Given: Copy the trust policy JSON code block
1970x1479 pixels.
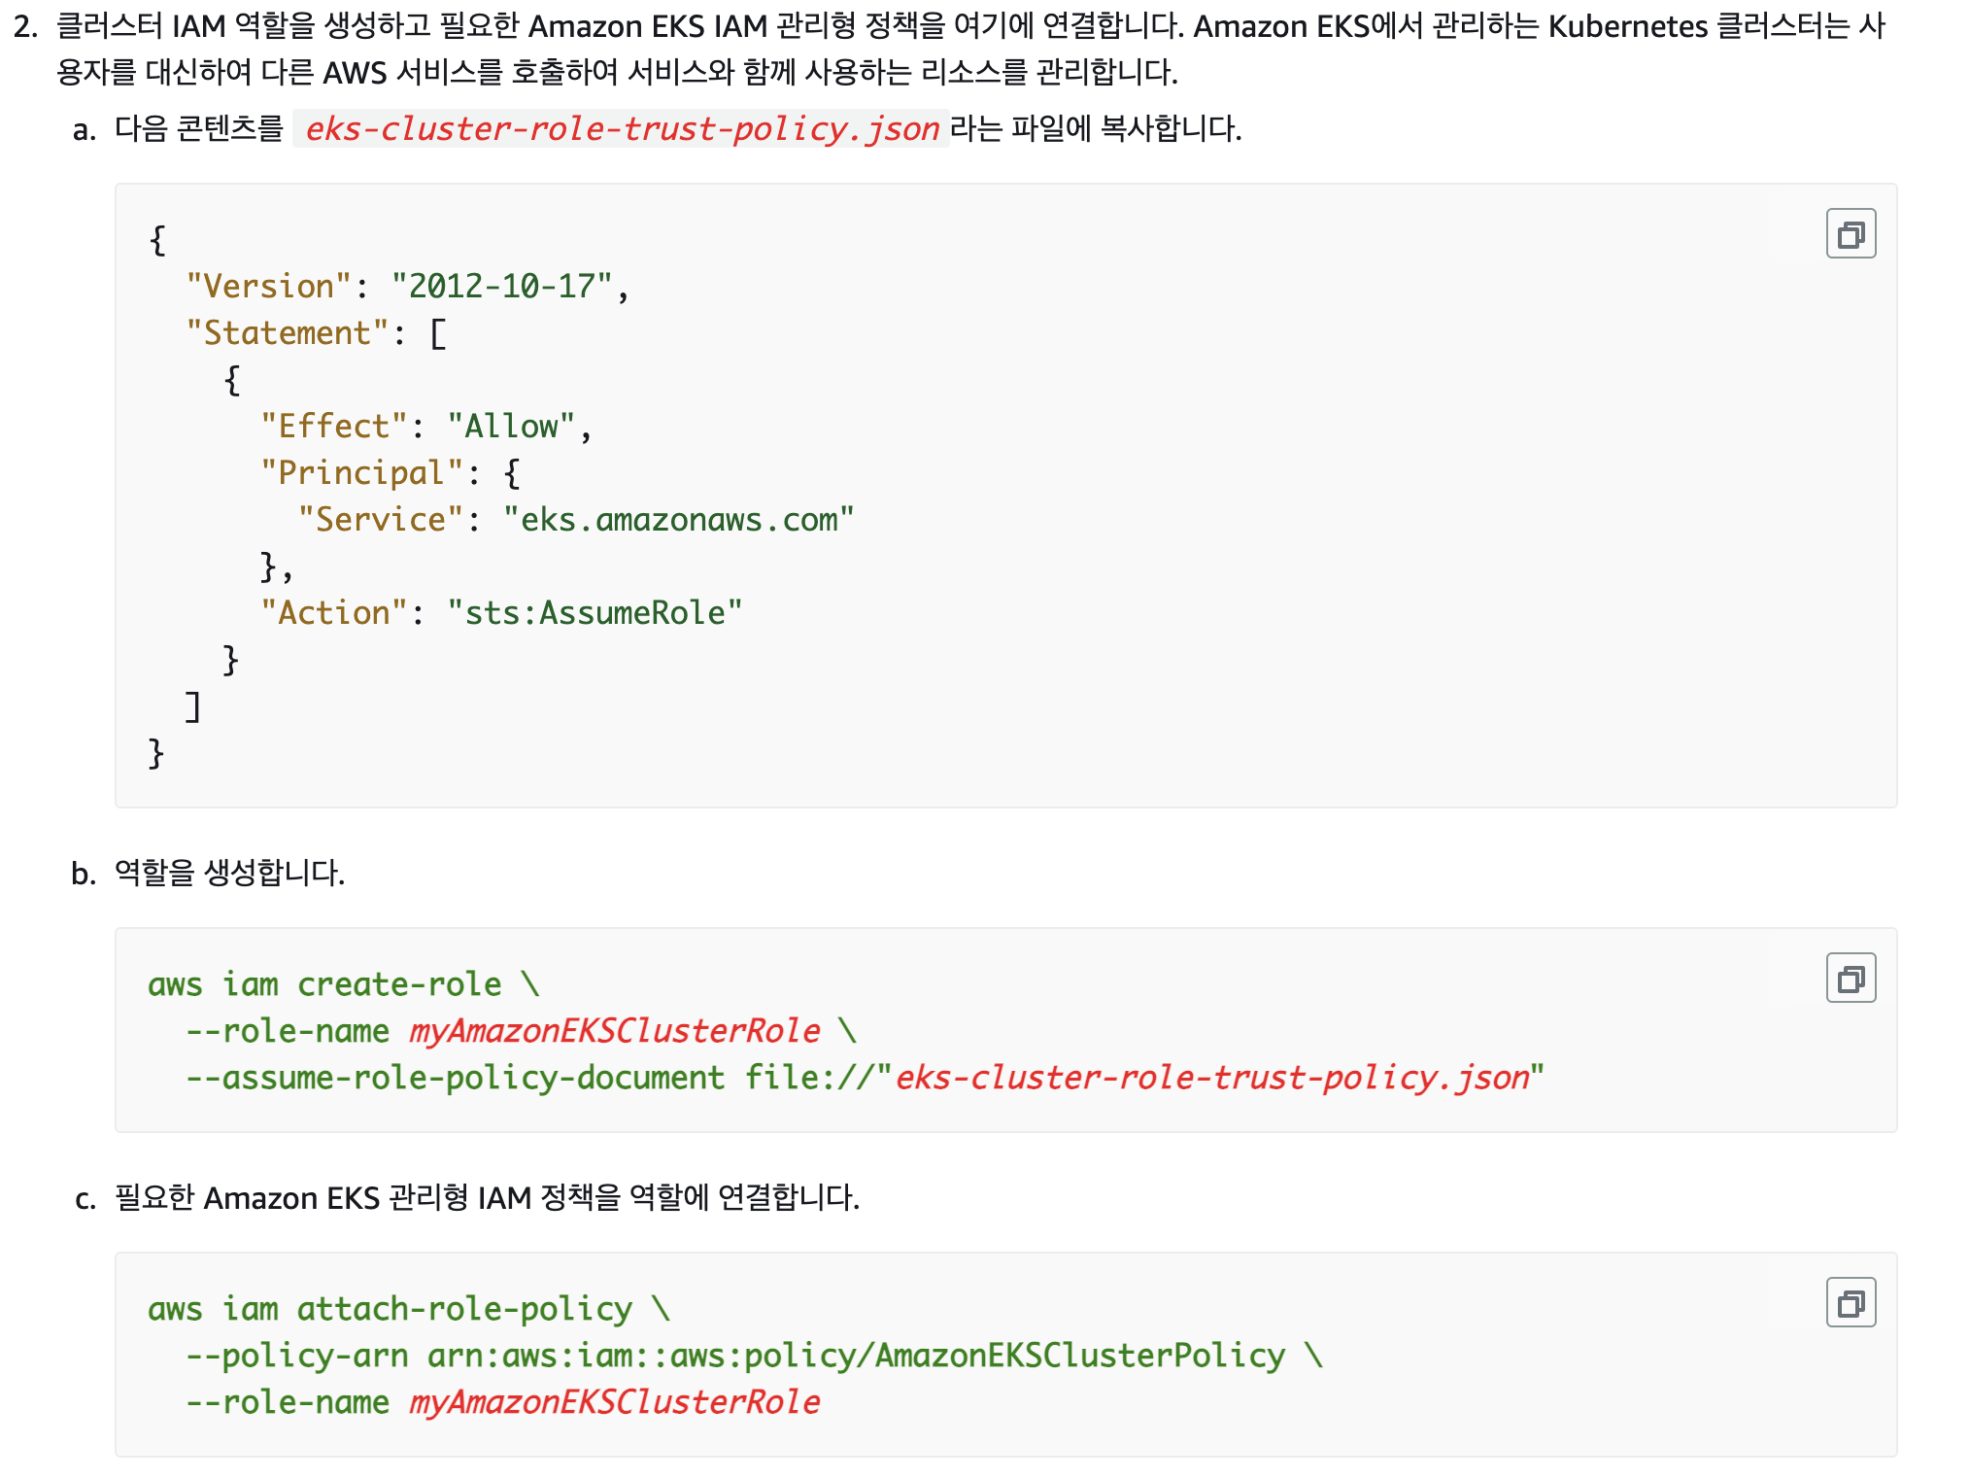Looking at the screenshot, I should click(x=1850, y=234).
